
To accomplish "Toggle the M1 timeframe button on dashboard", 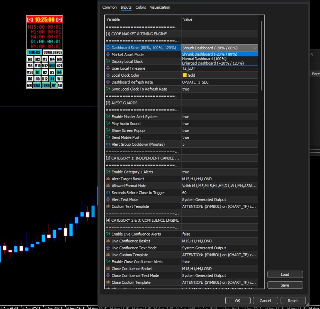I will point(30,59).
